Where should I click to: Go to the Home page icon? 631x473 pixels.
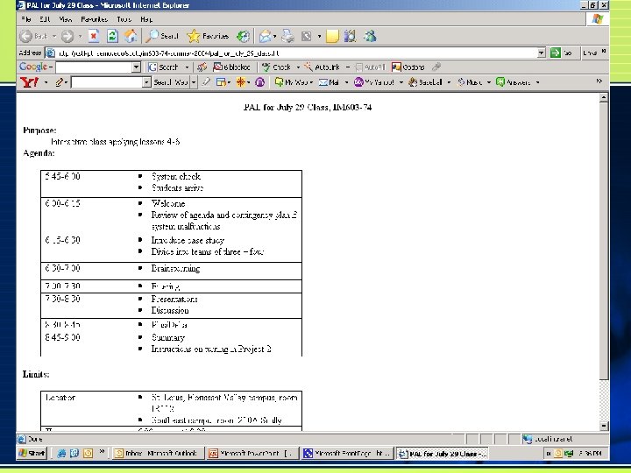tap(131, 36)
